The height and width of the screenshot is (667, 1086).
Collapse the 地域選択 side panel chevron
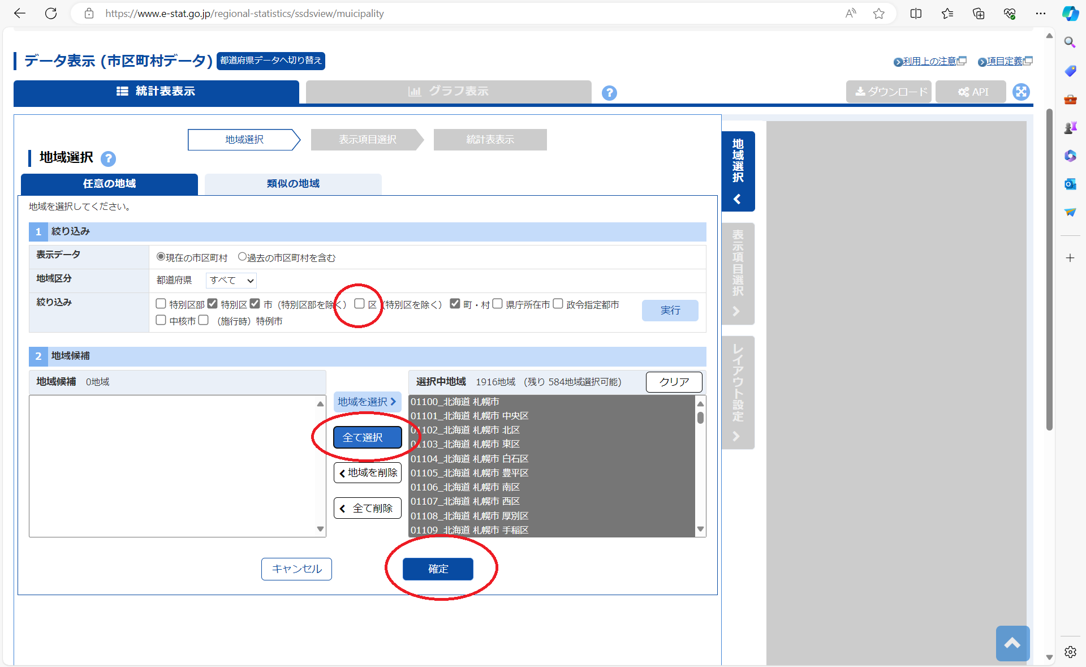(737, 199)
